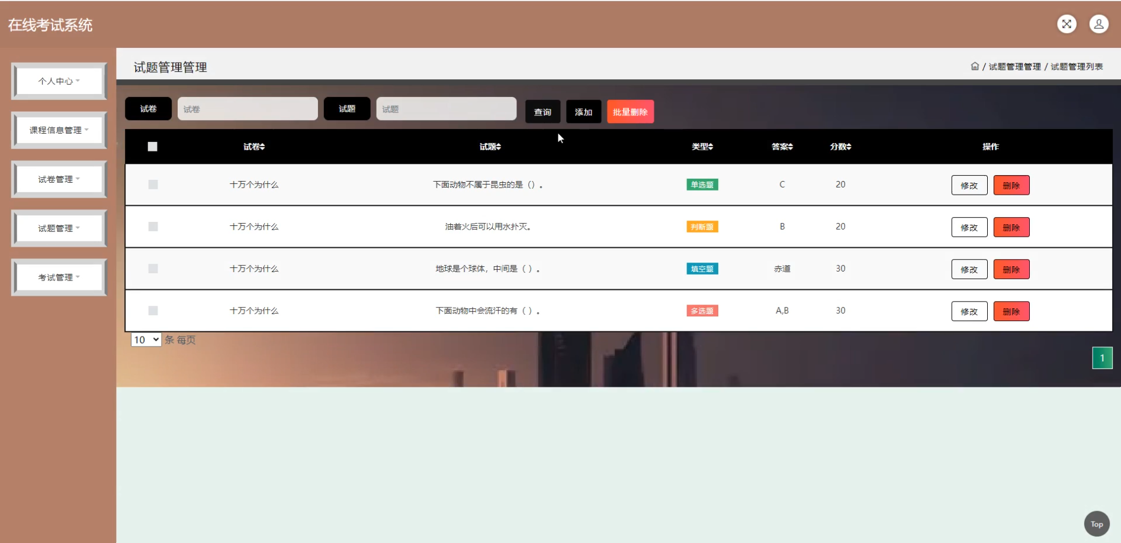Click 删除 for the 填空题 row

pos(1011,269)
